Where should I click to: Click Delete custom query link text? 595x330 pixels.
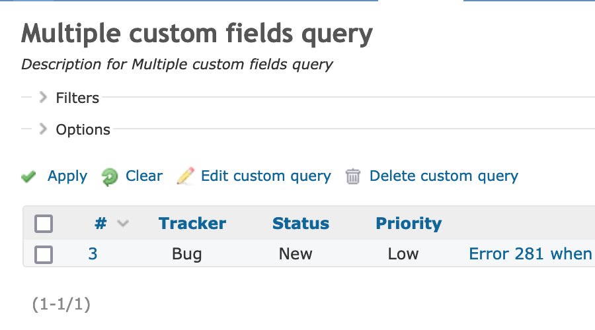[444, 177]
